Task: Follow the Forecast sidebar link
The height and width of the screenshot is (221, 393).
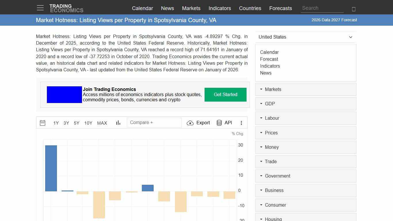Action: [269, 59]
